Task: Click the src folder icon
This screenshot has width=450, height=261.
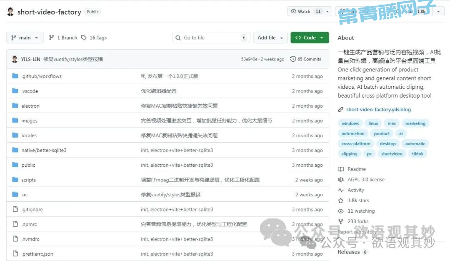Action: click(x=15, y=195)
